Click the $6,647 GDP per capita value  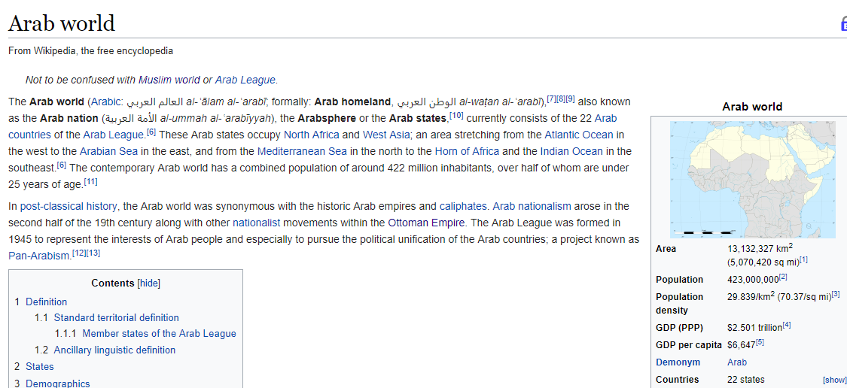pos(741,345)
